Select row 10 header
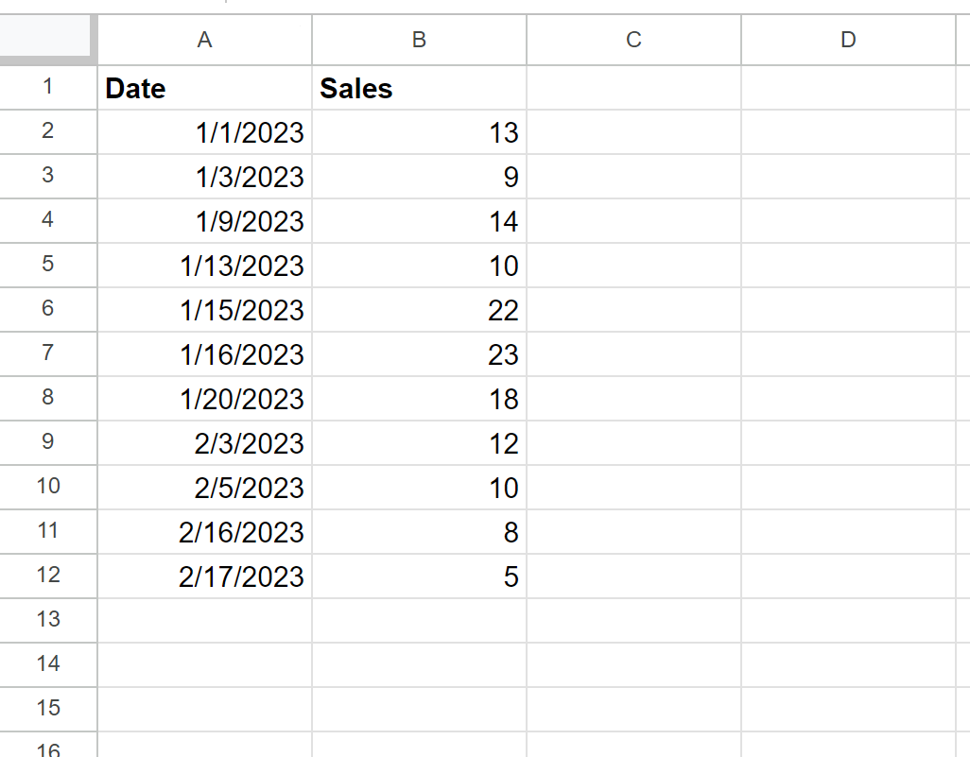This screenshot has width=970, height=757. [48, 488]
